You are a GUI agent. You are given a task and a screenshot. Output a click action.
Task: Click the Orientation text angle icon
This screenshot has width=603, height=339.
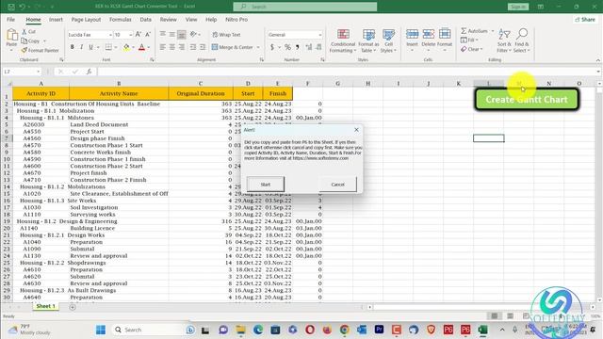coord(193,34)
